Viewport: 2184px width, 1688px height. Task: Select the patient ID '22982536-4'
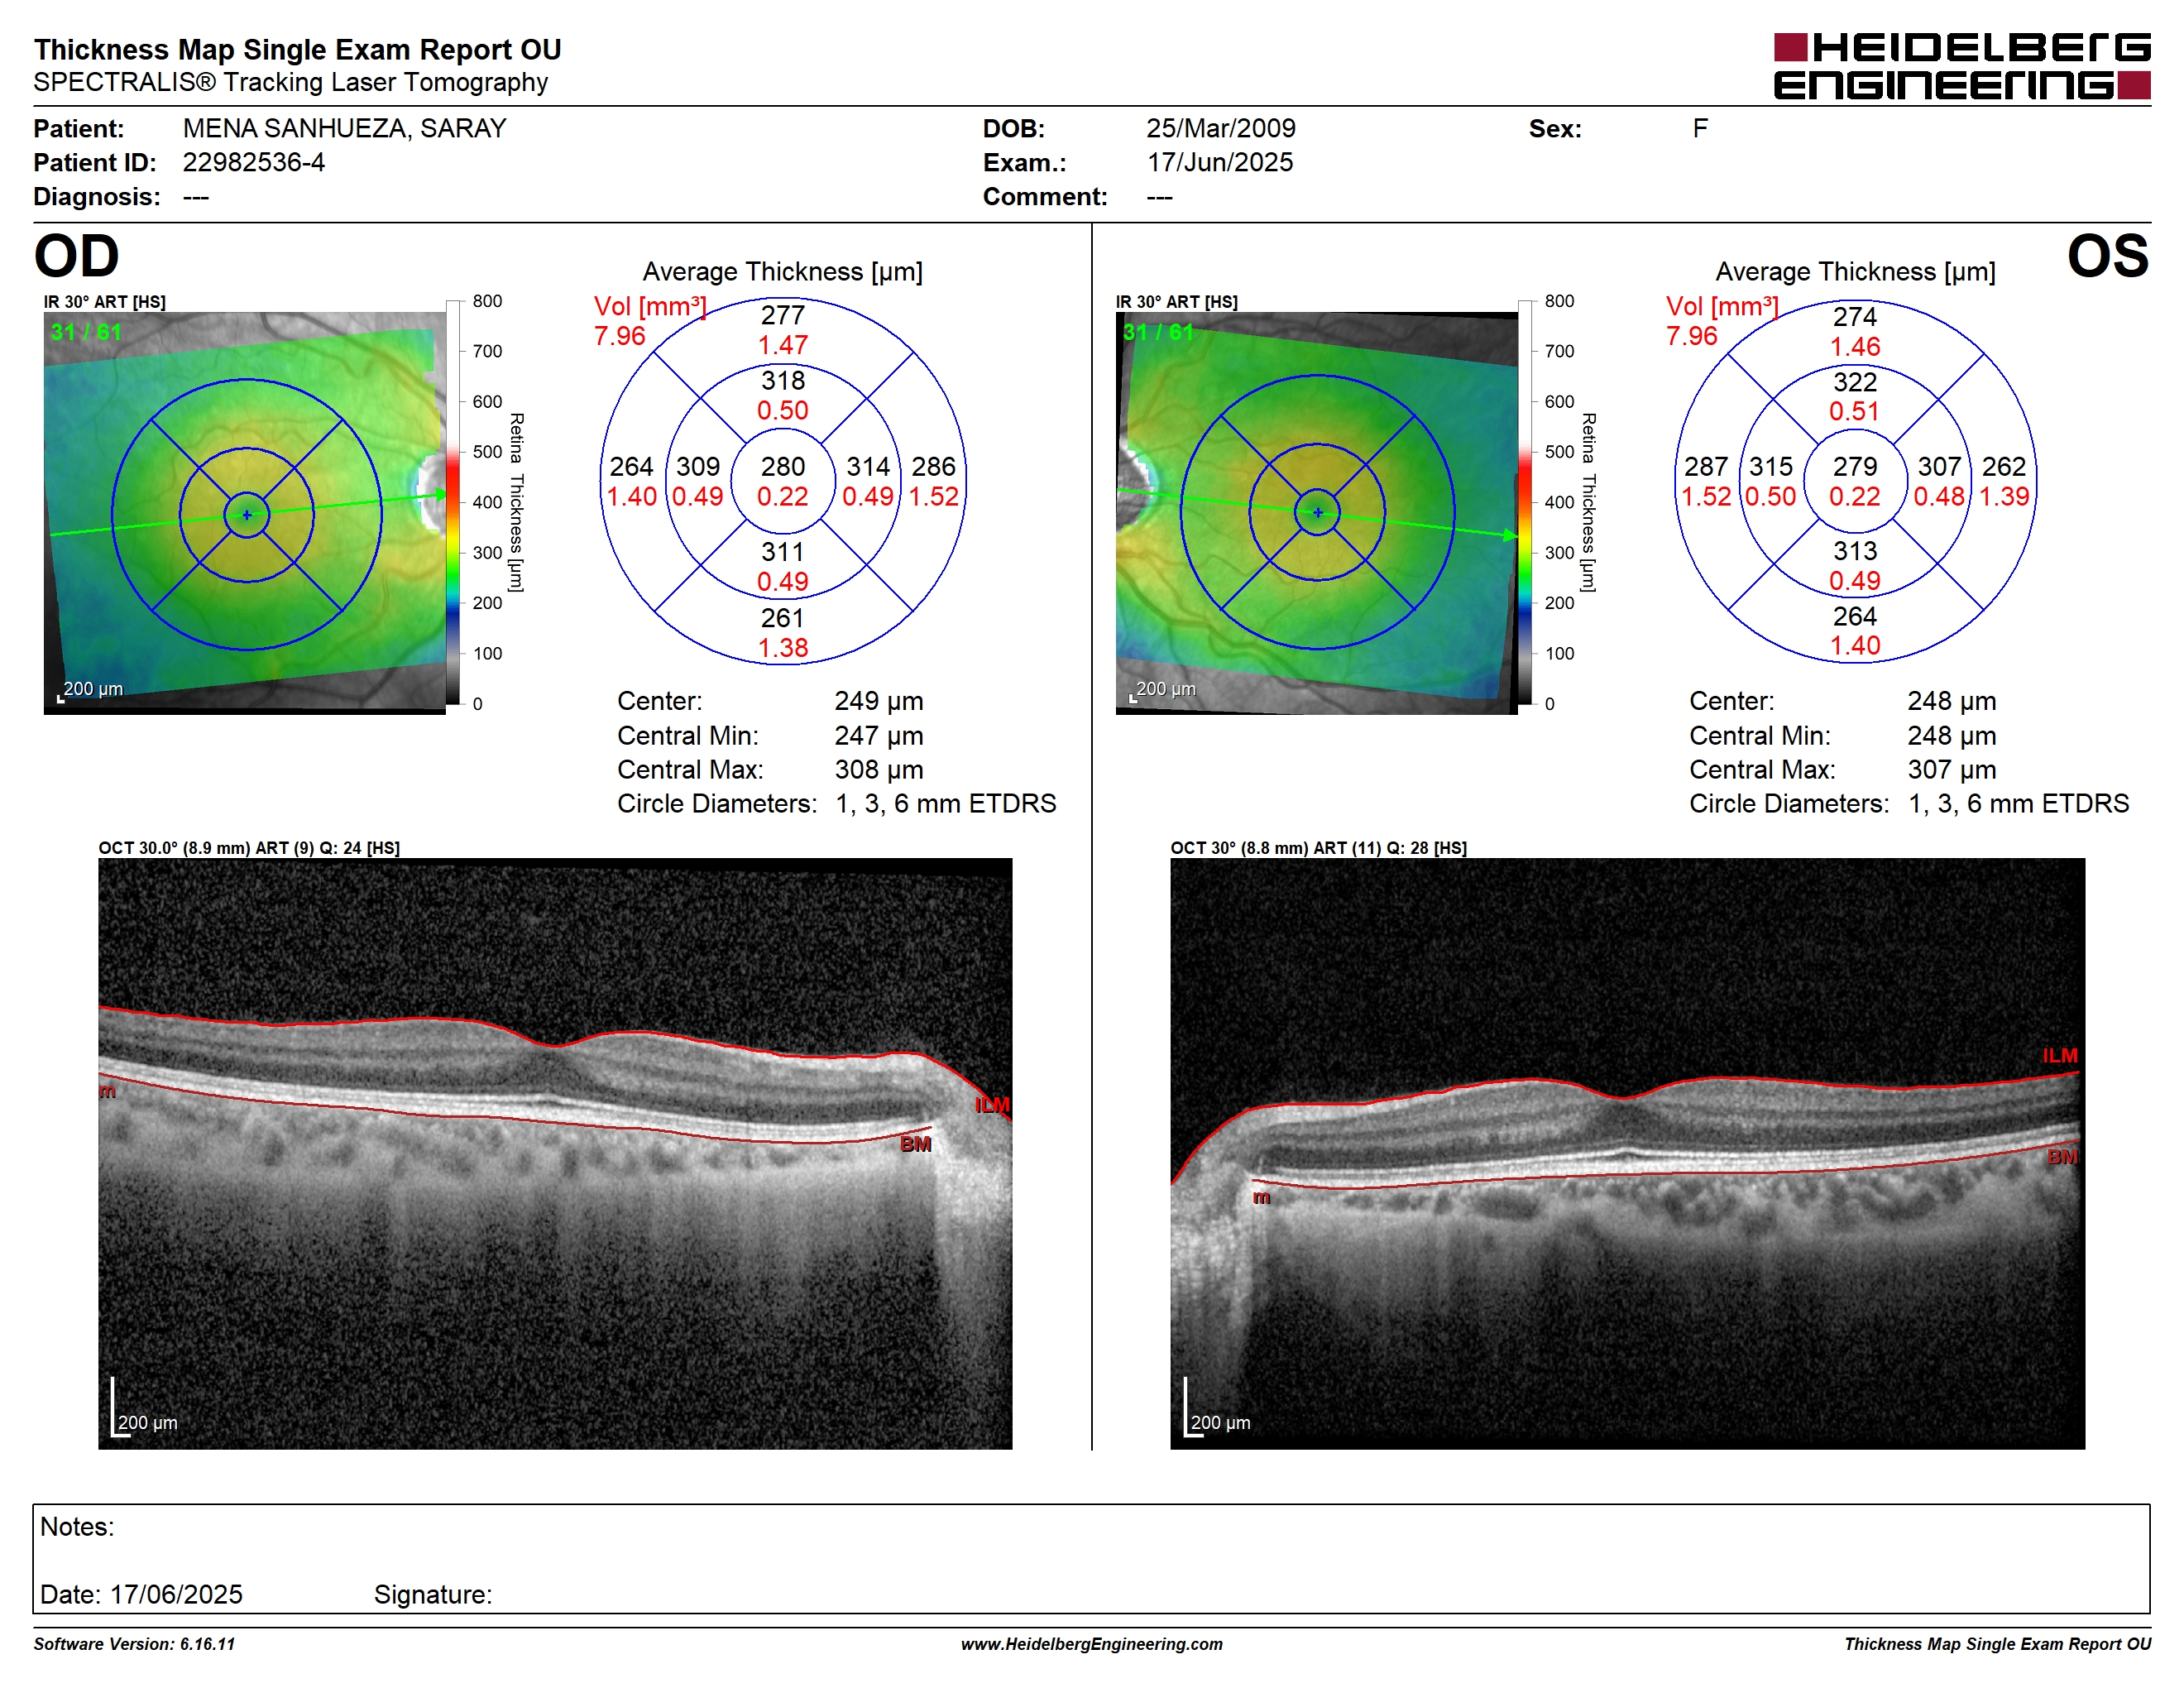tap(254, 162)
